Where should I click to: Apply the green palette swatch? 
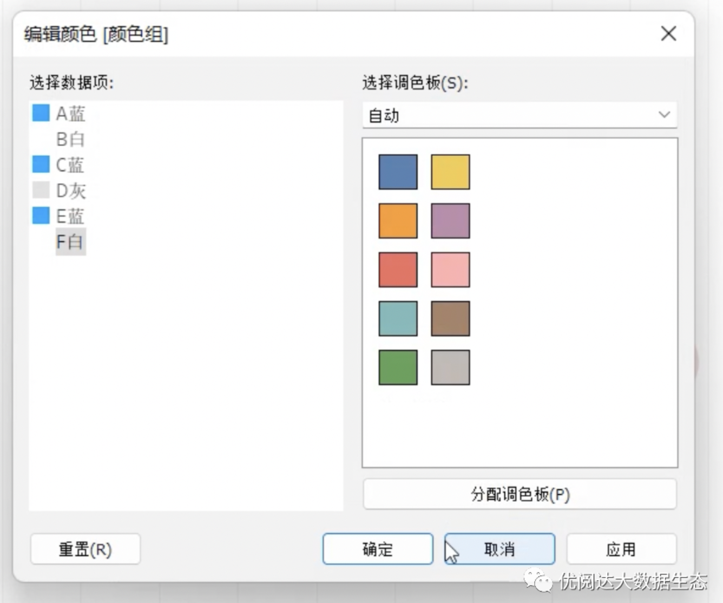398,368
